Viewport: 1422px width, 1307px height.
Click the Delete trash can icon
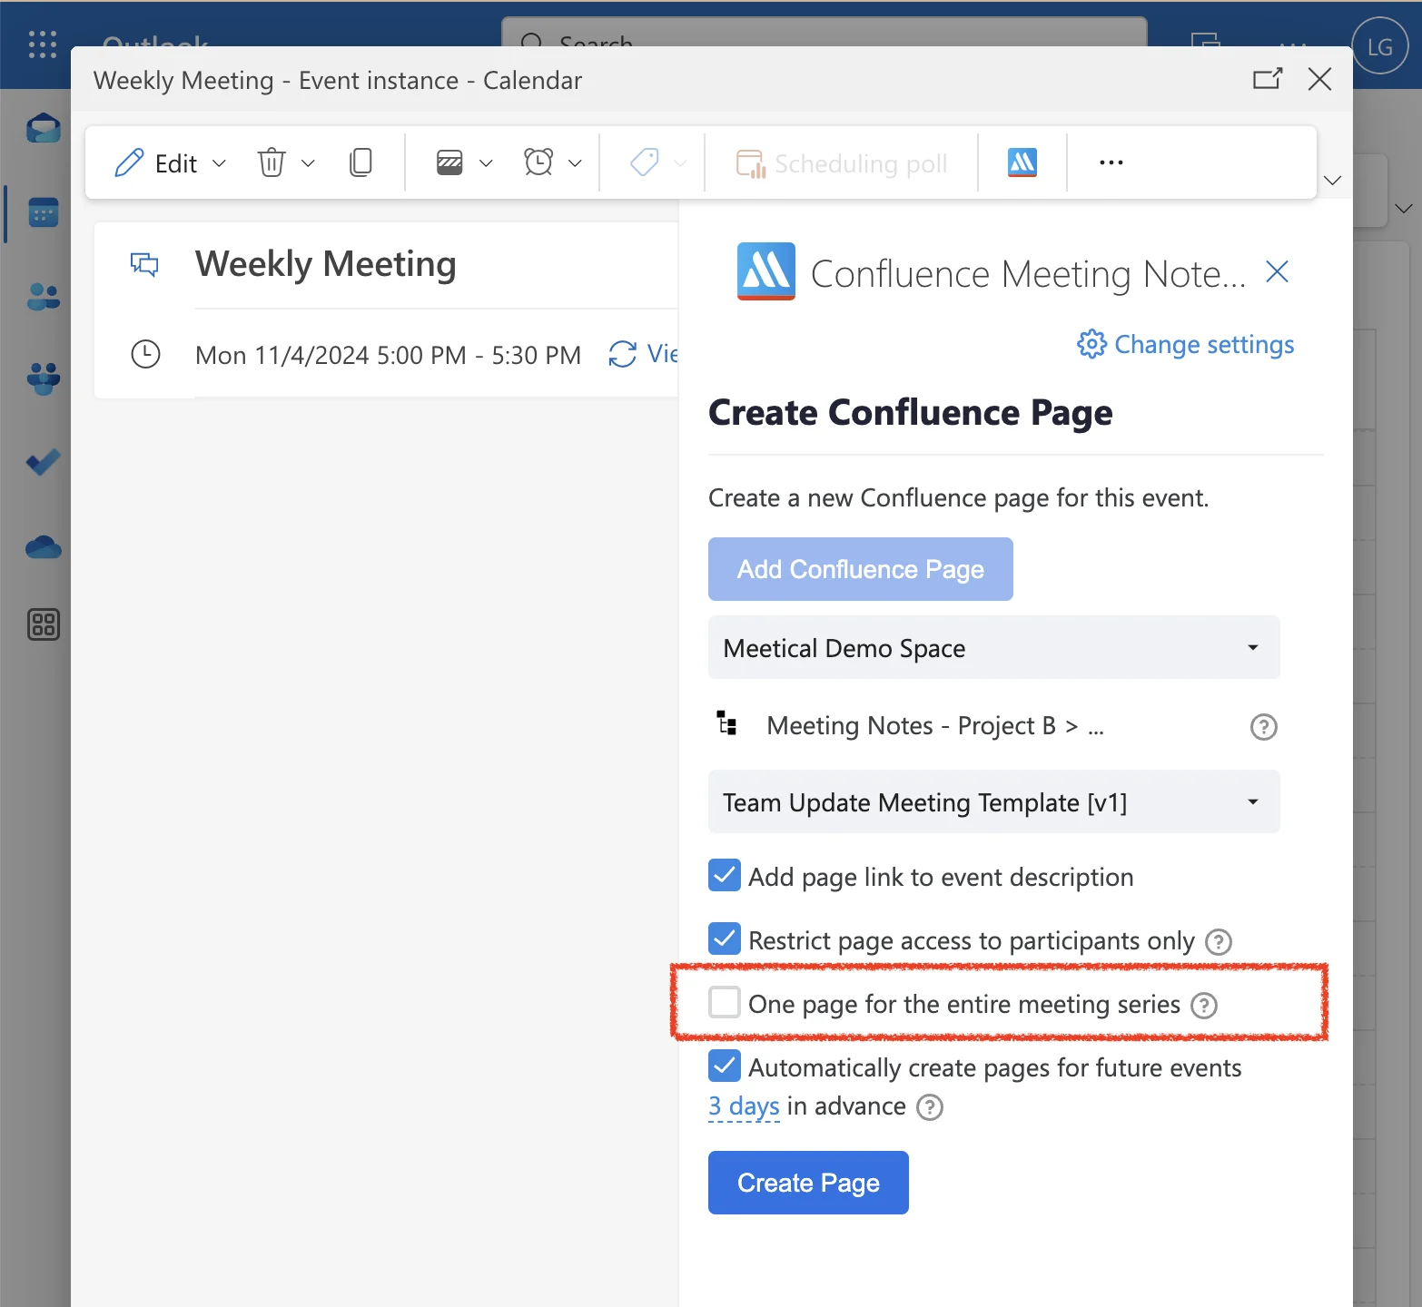(272, 162)
